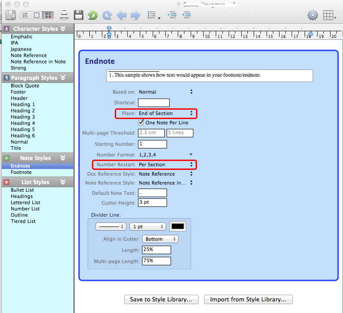Click Import from Style Library button
The width and height of the screenshot is (343, 313).
tap(248, 299)
